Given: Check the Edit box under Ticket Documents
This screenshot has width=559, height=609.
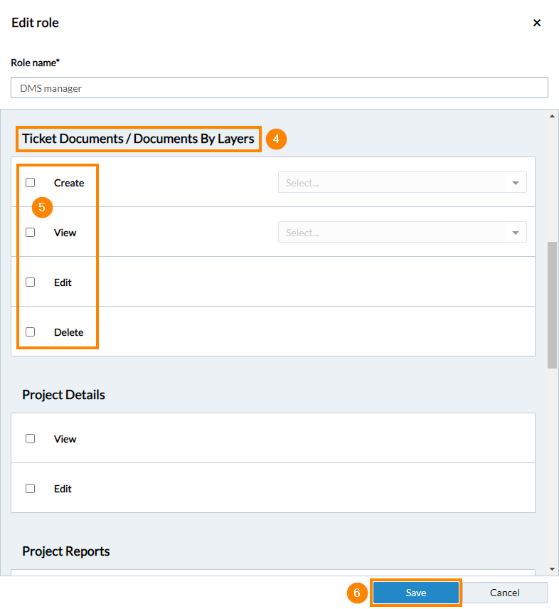Looking at the screenshot, I should [x=31, y=282].
